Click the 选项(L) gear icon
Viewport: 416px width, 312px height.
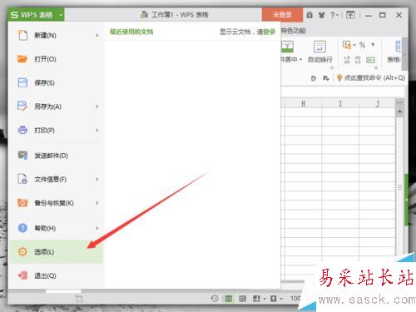tap(22, 252)
